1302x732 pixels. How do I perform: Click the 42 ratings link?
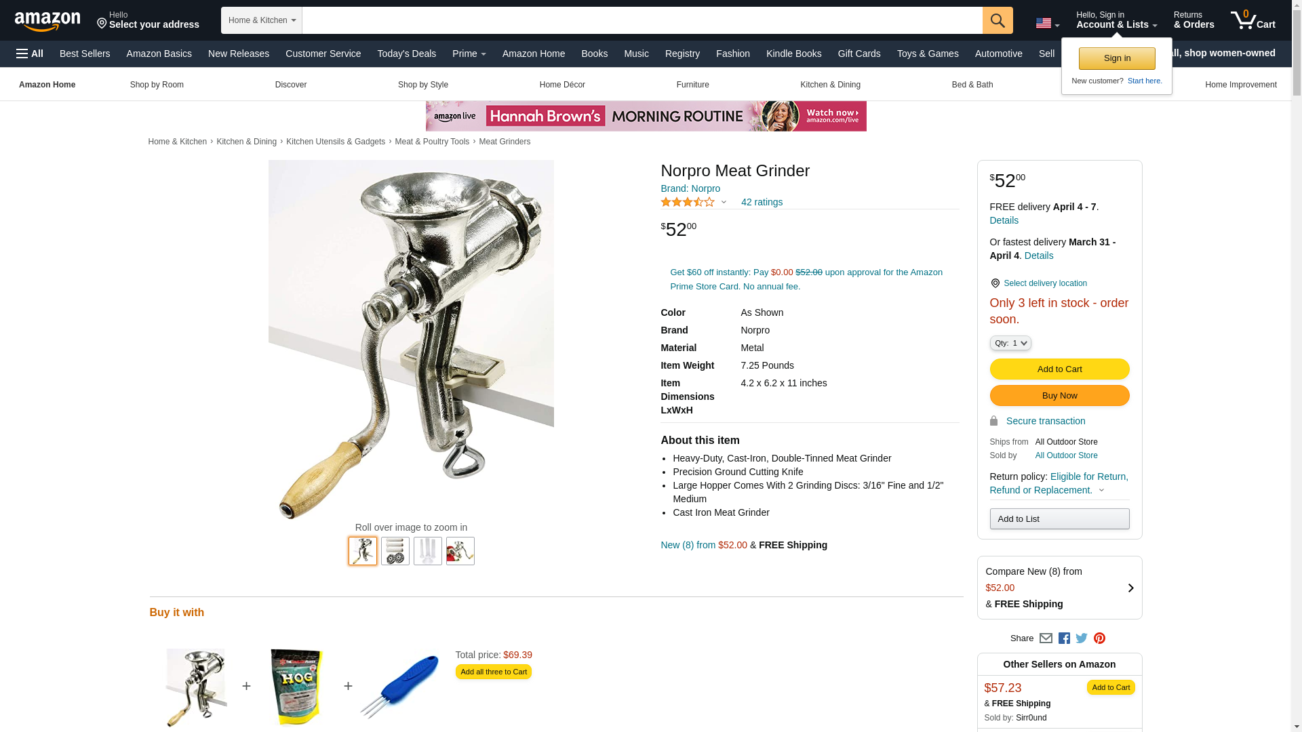[762, 202]
